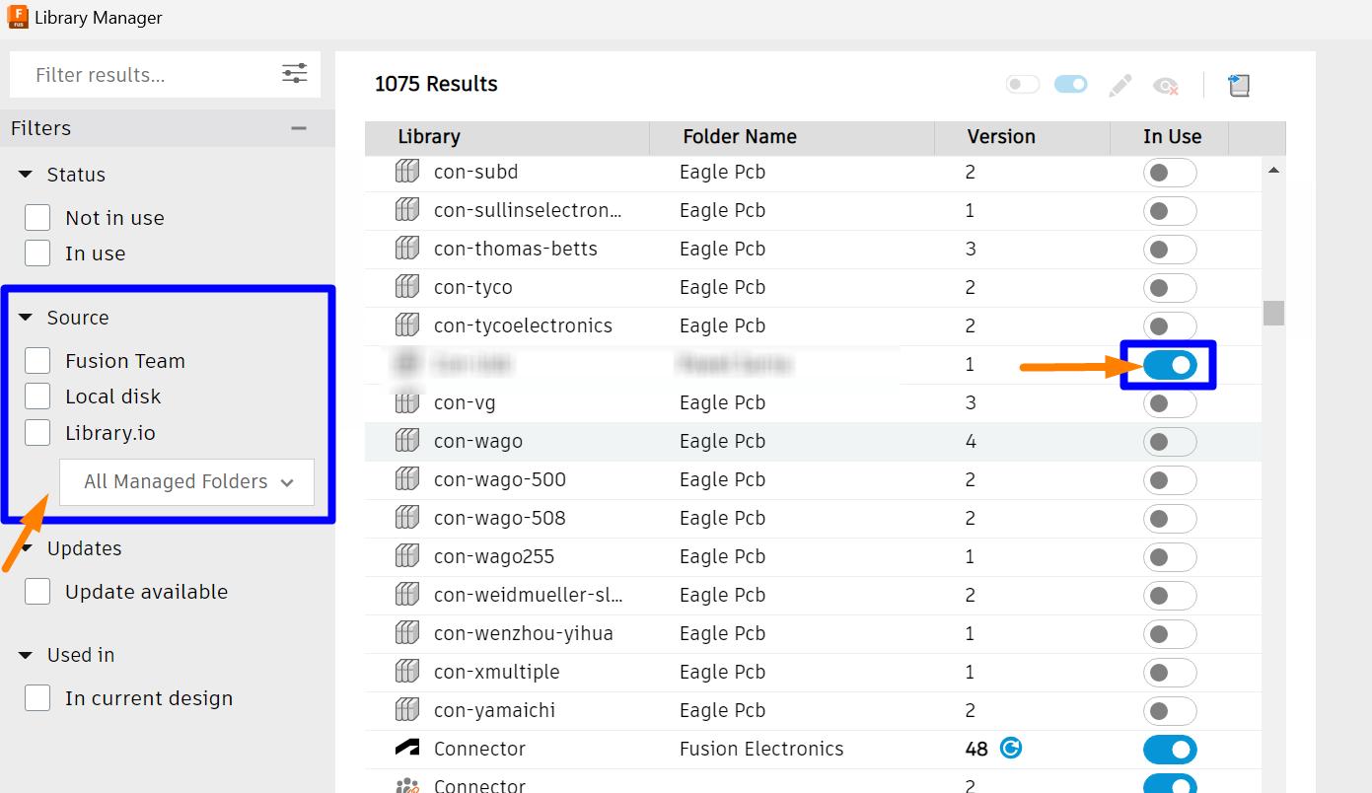The height and width of the screenshot is (793, 1372).
Task: Check the Not in use filter
Action: pyautogui.click(x=37, y=218)
